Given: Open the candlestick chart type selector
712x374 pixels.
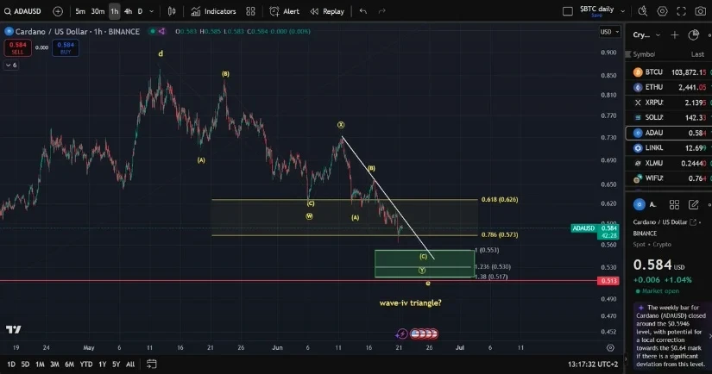Looking at the screenshot, I should tap(172, 11).
